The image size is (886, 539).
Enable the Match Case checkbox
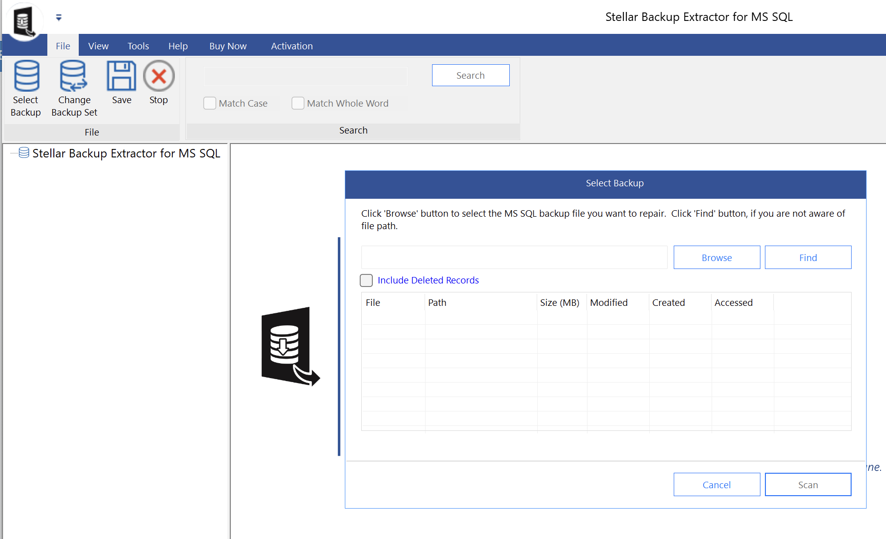(x=210, y=103)
